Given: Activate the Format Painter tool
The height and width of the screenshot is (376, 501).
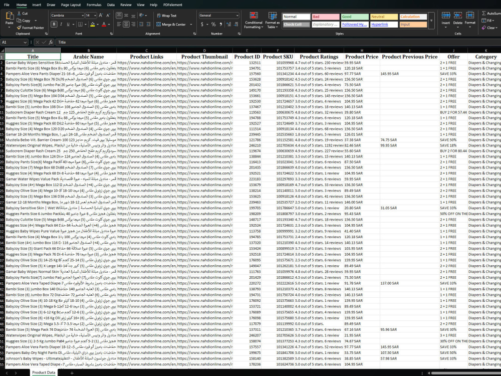Looking at the screenshot, I should coord(19,28).
